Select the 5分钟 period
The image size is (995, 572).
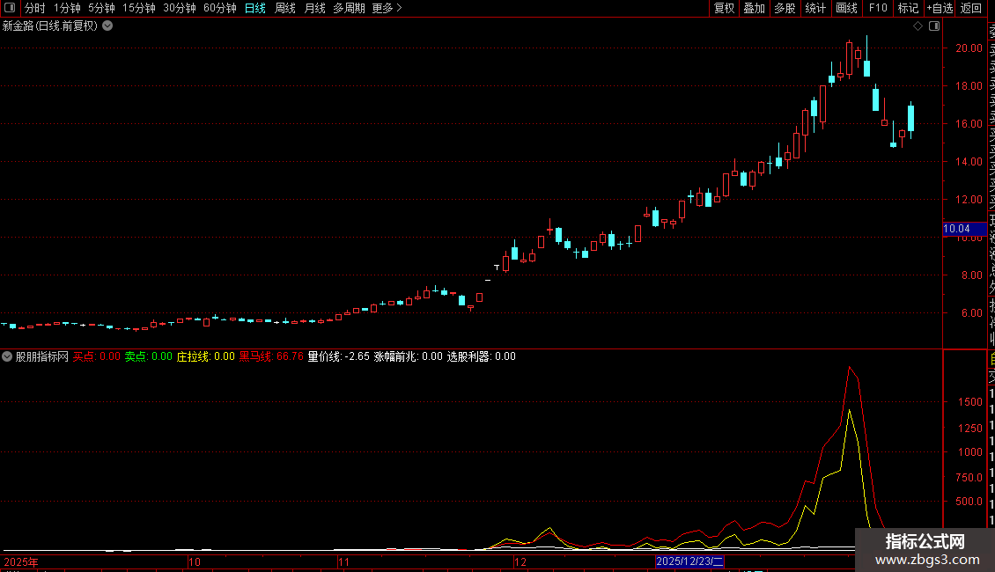click(101, 8)
